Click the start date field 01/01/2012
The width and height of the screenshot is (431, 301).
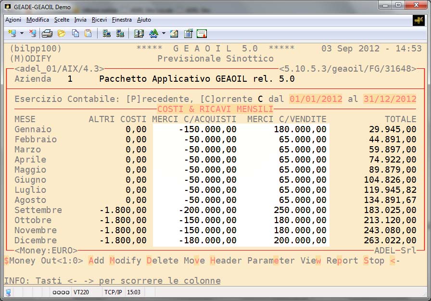pos(316,99)
